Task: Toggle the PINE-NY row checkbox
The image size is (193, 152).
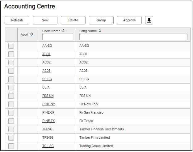Action: click(11, 104)
